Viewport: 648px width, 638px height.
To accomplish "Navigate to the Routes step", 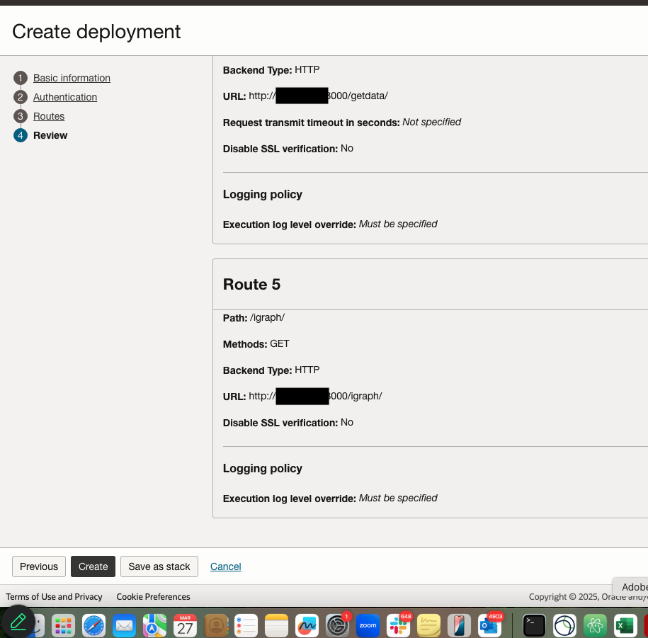I will coord(49,116).
